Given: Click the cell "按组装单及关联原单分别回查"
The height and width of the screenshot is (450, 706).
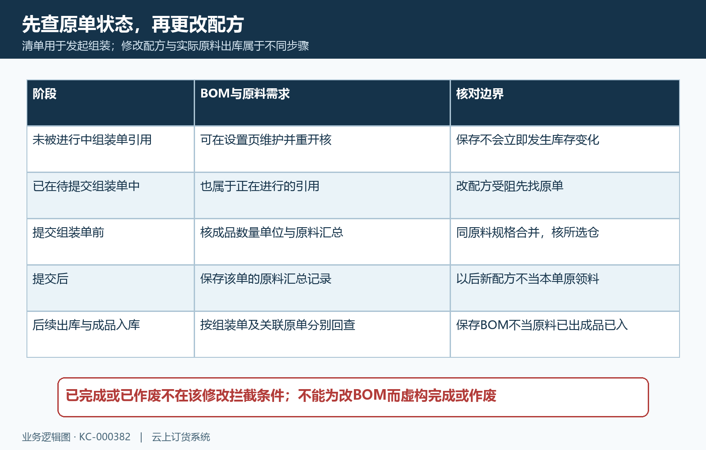Looking at the screenshot, I should point(322,334).
